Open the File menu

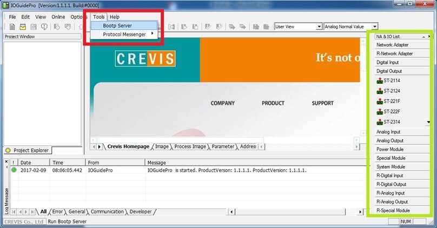pos(12,17)
